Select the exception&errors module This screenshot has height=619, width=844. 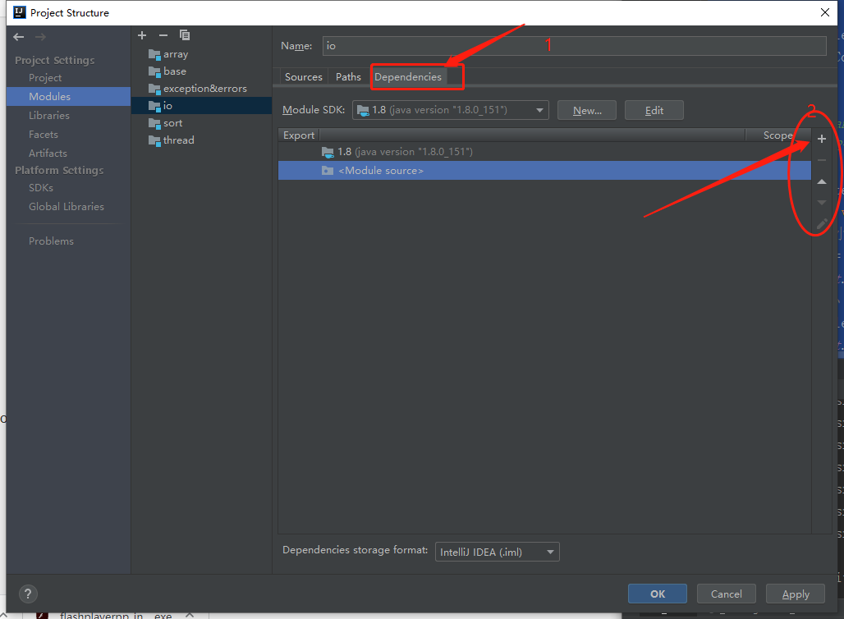[204, 89]
